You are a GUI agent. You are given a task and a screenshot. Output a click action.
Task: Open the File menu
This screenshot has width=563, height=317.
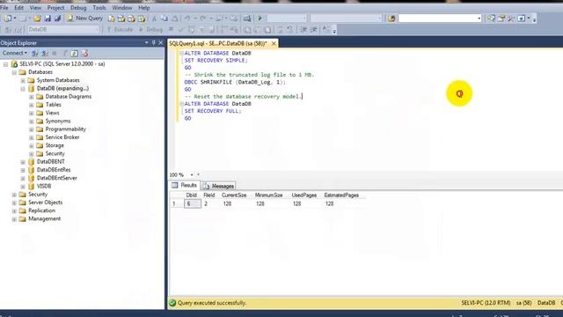pyautogui.click(x=4, y=8)
